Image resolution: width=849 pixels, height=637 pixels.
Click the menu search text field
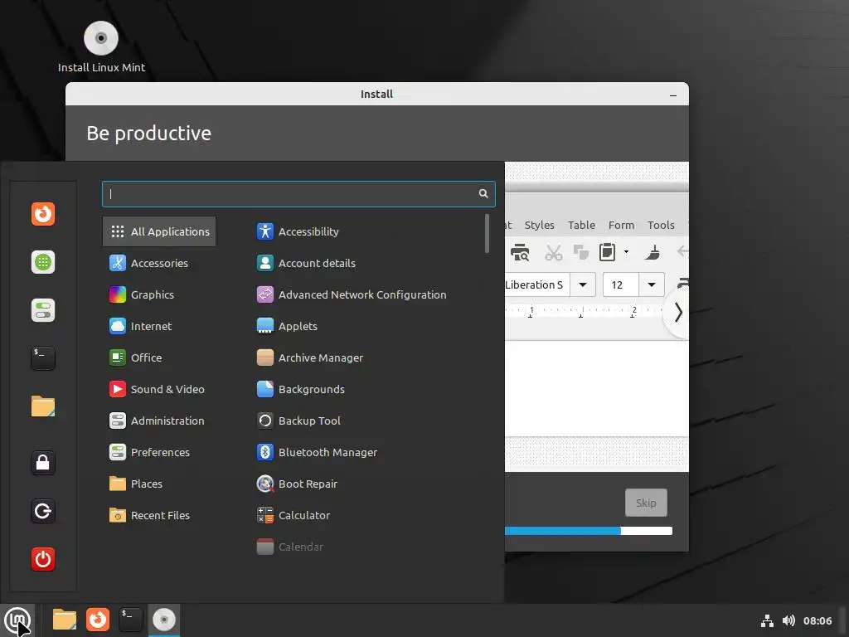[298, 194]
